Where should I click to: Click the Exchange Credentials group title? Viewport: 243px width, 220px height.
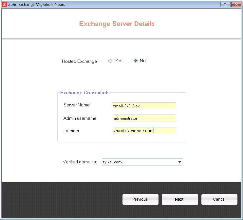tap(85, 93)
